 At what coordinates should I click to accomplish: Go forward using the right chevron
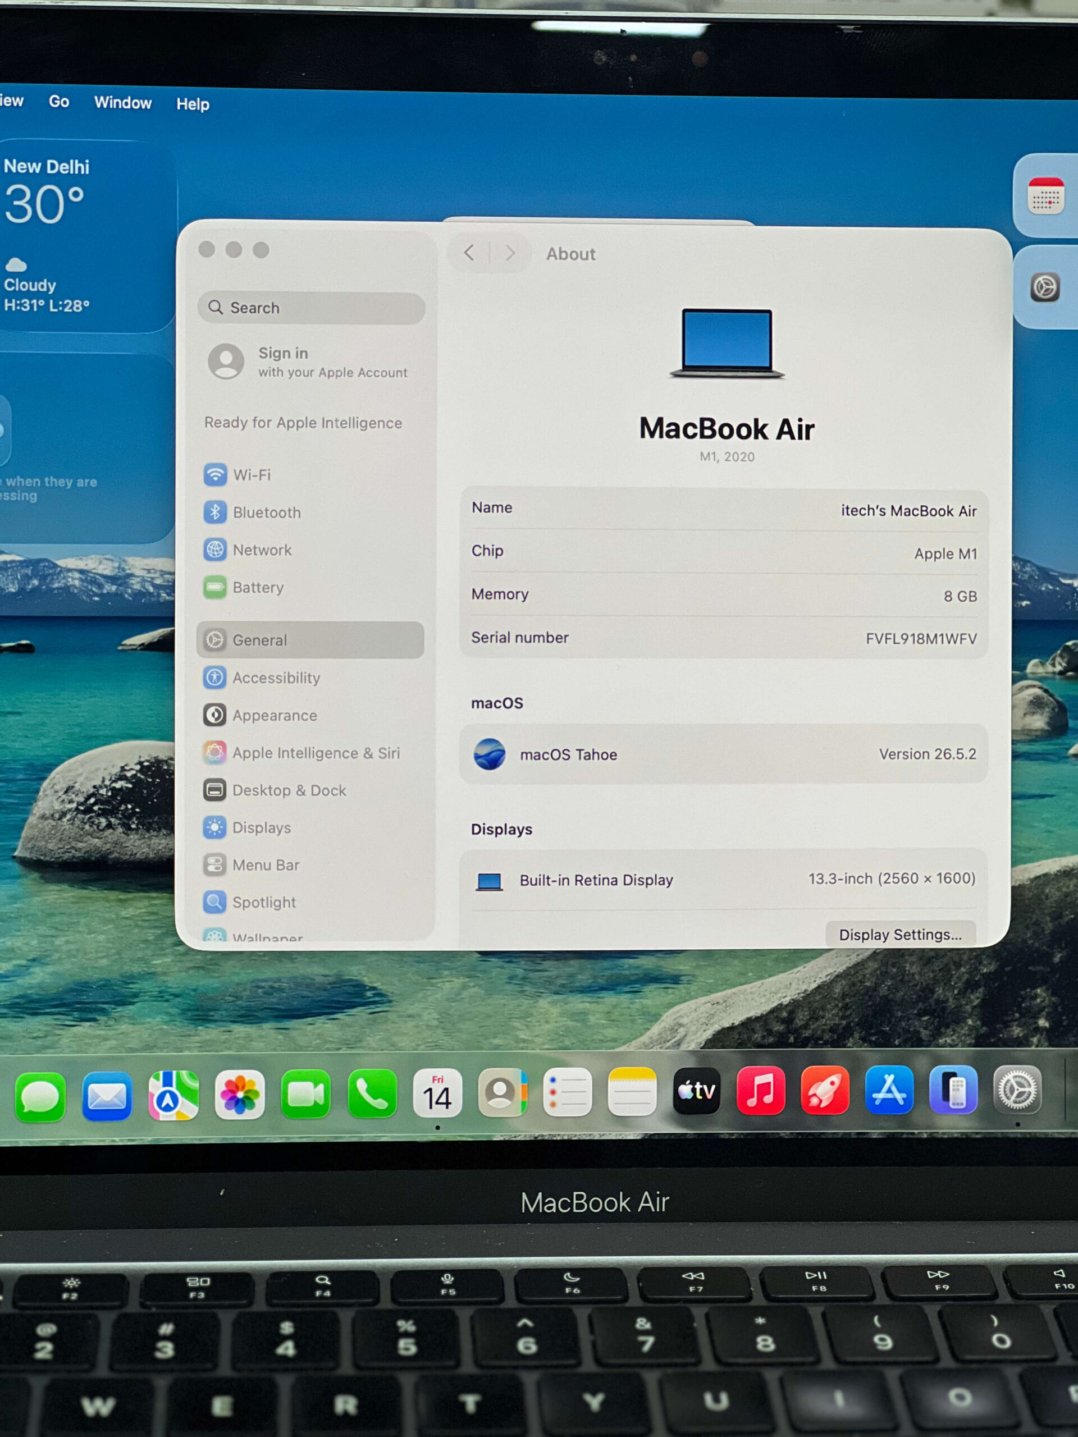pyautogui.click(x=510, y=253)
